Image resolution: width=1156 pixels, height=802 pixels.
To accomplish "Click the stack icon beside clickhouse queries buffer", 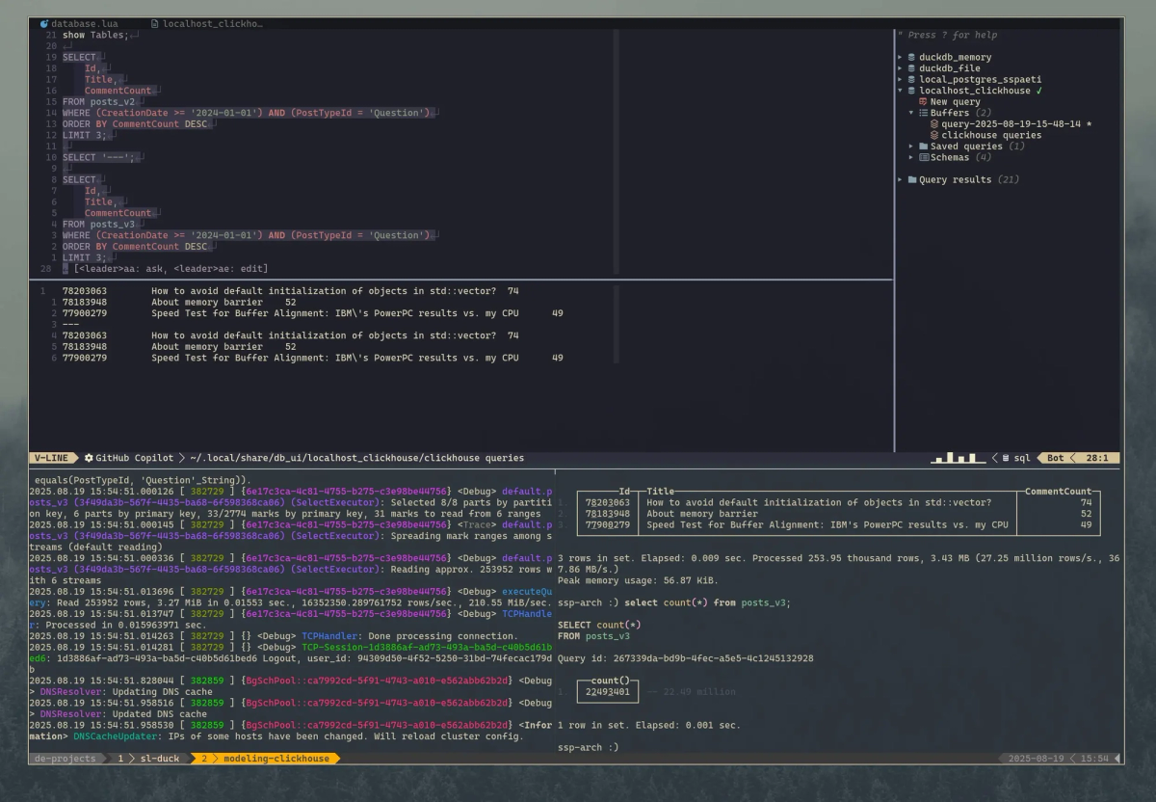I will pyautogui.click(x=934, y=135).
